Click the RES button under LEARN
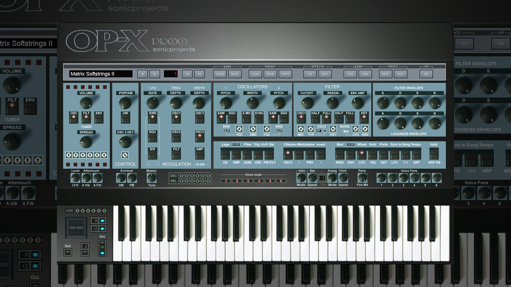The image size is (511, 287). click(365, 74)
